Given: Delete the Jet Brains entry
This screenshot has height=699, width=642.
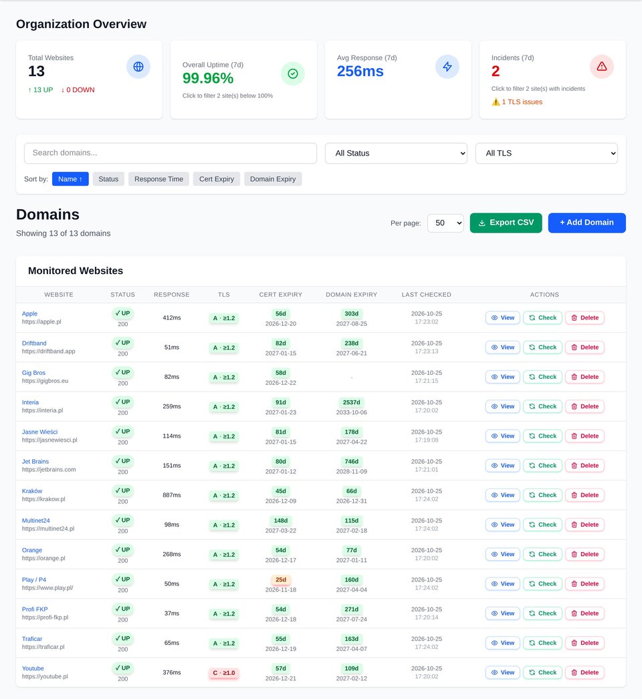Looking at the screenshot, I should pyautogui.click(x=585, y=465).
